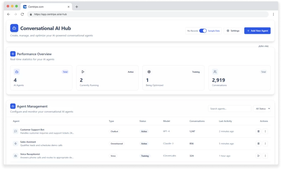
Task: Focus the Search agents field
Action: (229, 109)
